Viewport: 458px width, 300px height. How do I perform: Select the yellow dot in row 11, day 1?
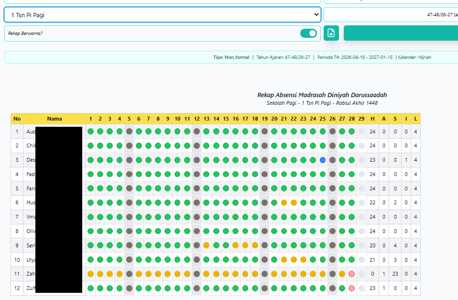tap(90, 274)
